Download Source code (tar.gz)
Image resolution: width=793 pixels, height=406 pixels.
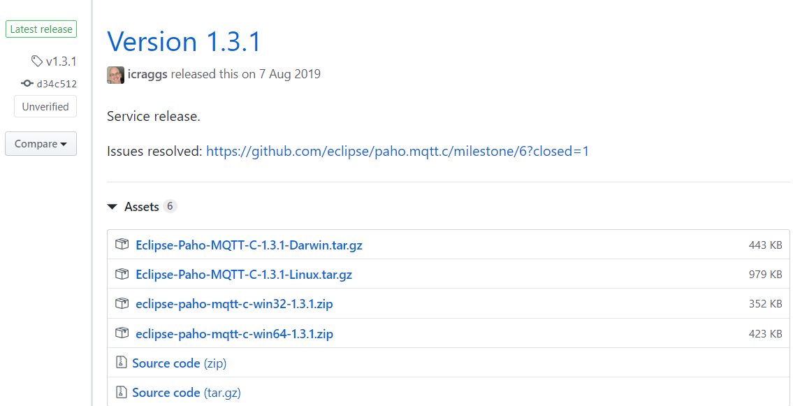click(x=186, y=393)
